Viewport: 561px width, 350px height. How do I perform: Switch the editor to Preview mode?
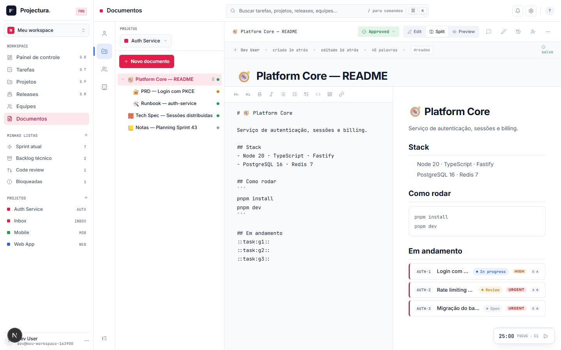(464, 32)
